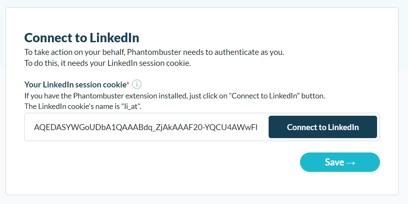
Task: Click the text "To take action on your behalf"
Action: (x=75, y=52)
